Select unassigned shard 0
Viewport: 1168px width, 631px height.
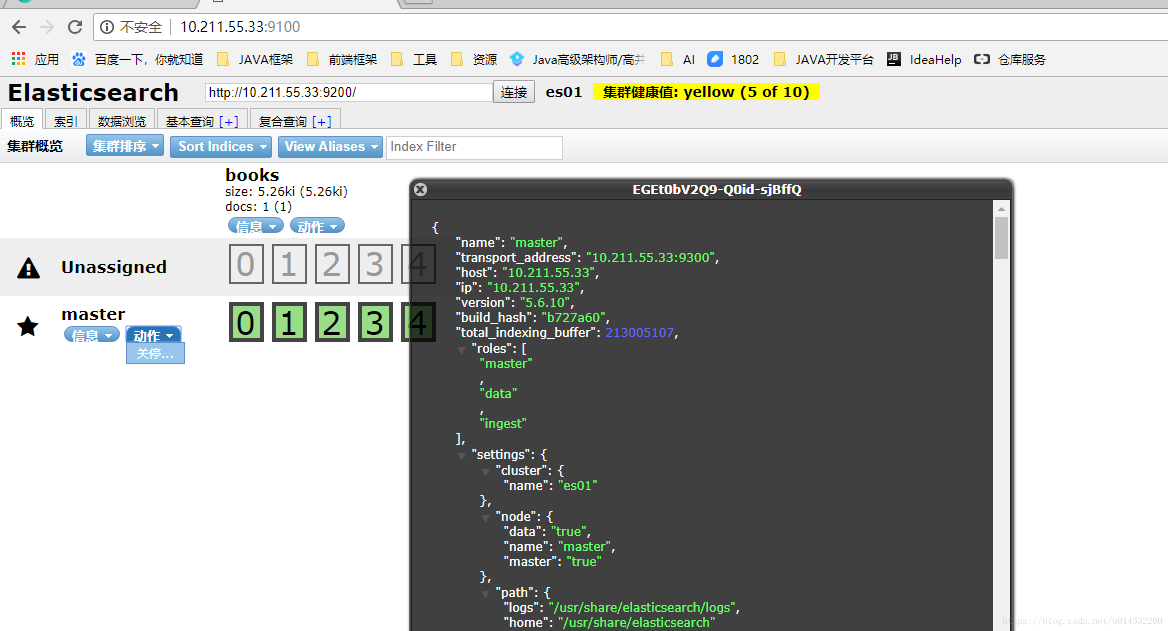tap(246, 264)
